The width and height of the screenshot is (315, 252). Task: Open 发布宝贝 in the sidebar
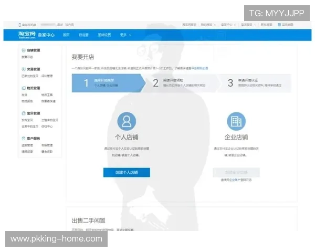pos(27,120)
